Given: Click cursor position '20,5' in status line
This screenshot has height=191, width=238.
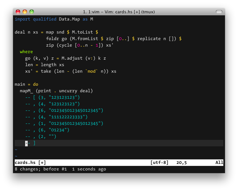Looking at the screenshot, I should pos(182,163).
